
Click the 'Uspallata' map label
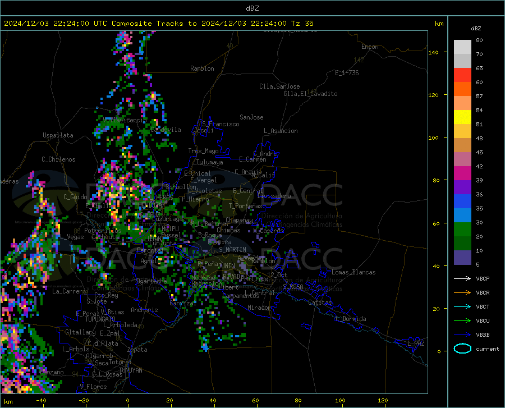tap(58, 135)
